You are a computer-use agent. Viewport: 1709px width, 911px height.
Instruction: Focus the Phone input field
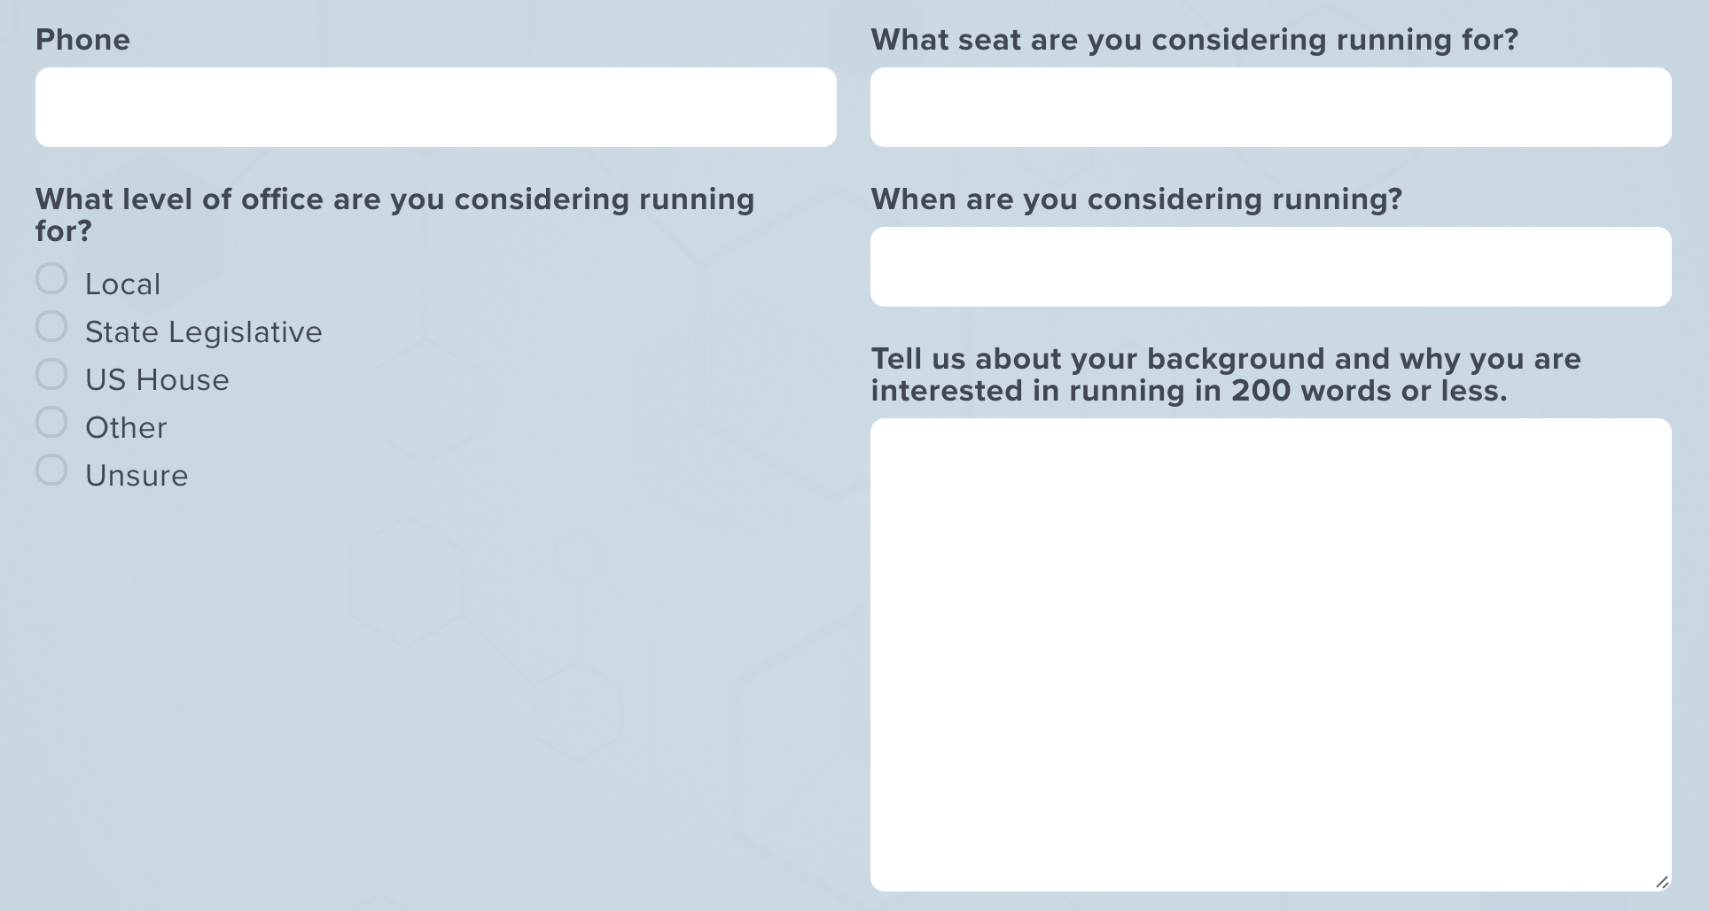point(436,107)
